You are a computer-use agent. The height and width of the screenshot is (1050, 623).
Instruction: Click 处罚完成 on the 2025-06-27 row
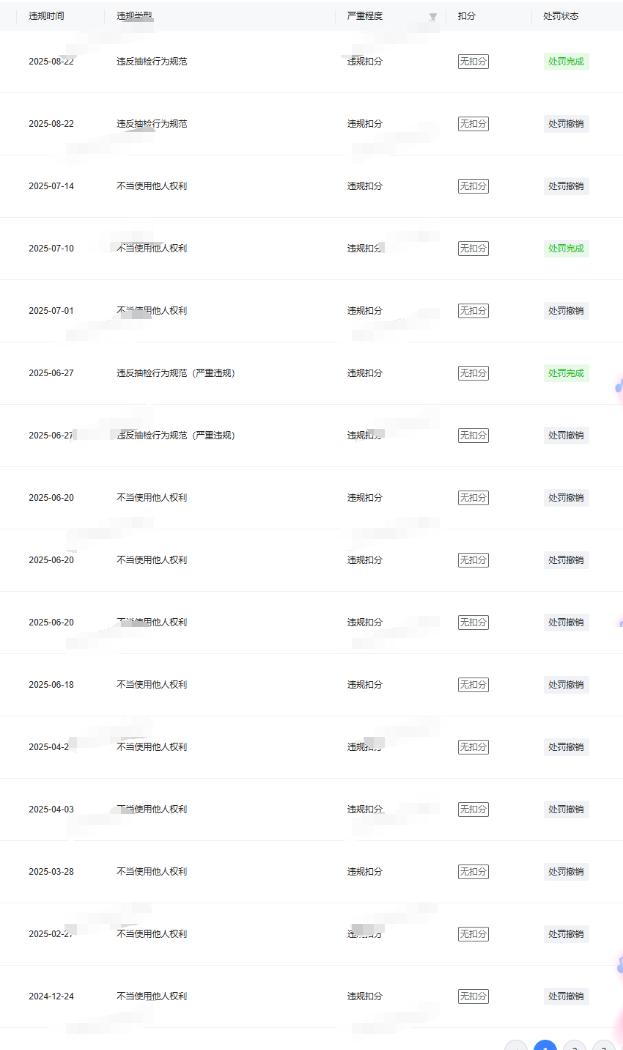(x=566, y=373)
